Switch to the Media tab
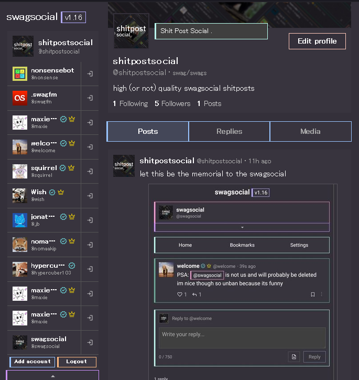 pos(310,131)
